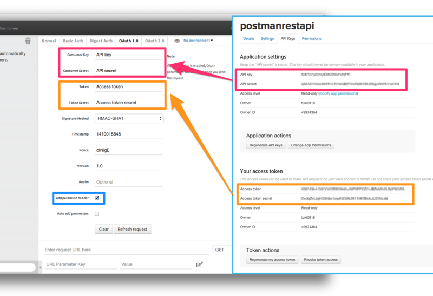Open the Details tab of postmanrestapi
Viewport: 433px width, 296px height.
point(248,38)
